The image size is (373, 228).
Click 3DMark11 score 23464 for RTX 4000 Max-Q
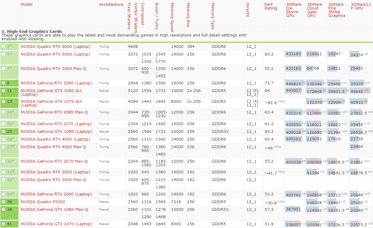357,147
